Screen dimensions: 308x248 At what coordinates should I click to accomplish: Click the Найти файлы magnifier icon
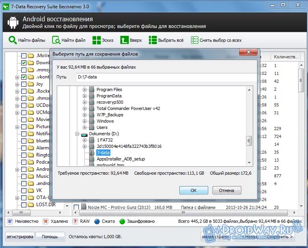13,40
